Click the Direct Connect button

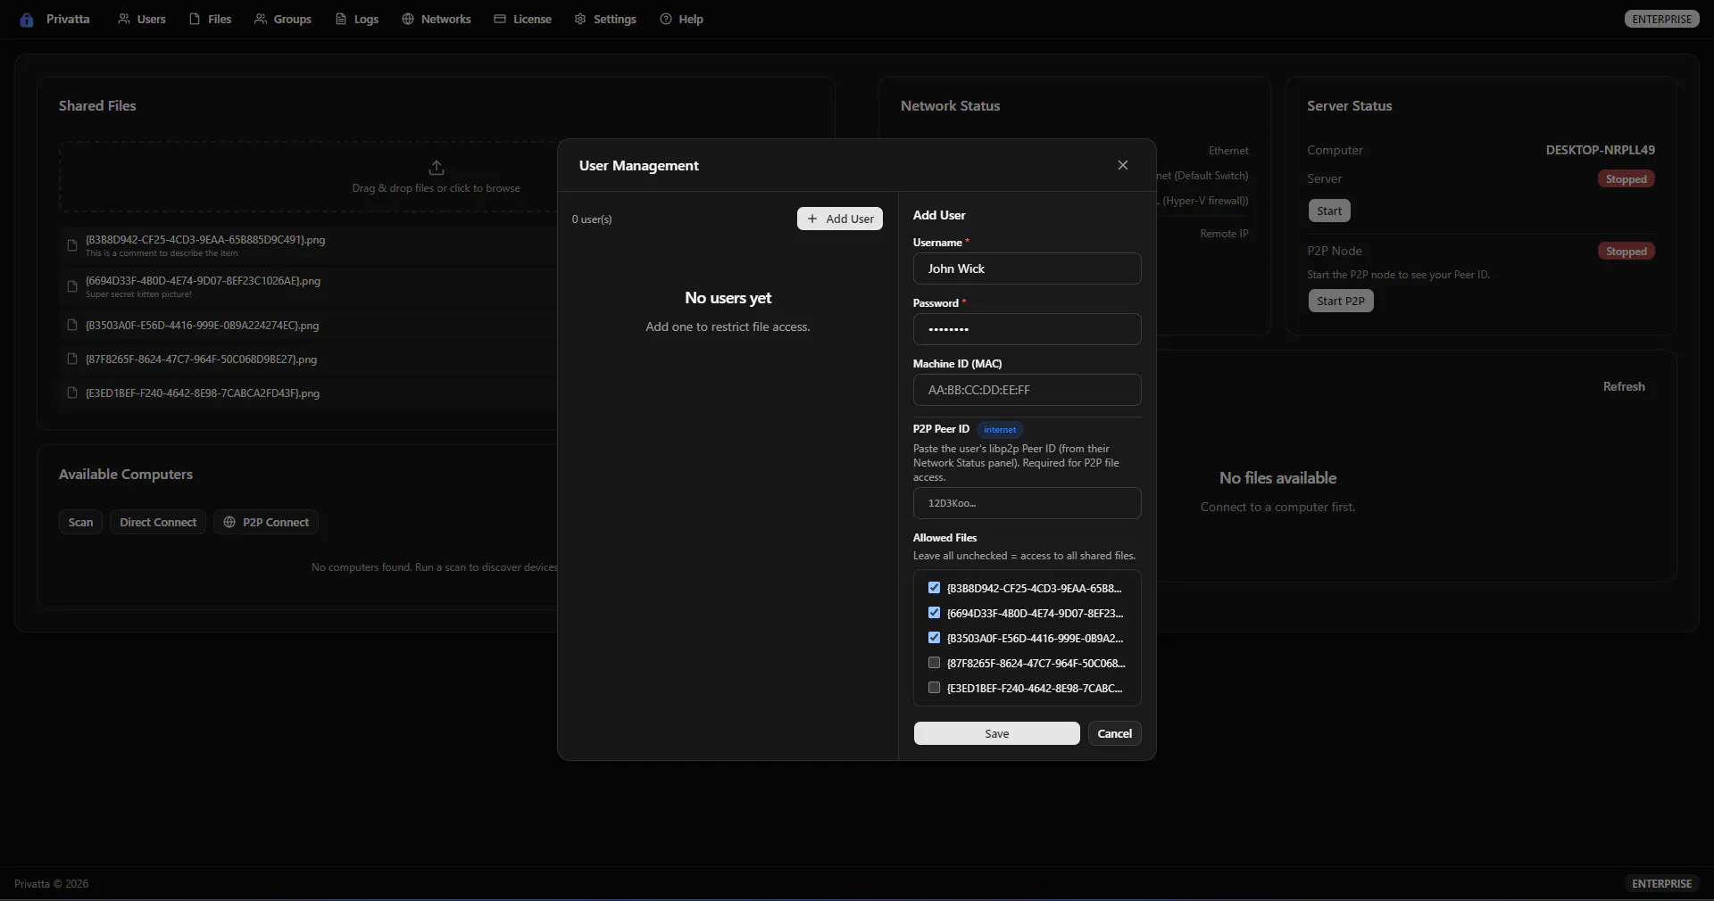(x=158, y=522)
